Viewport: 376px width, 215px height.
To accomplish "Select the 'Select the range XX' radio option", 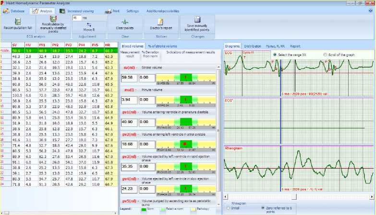I will pos(275,55).
